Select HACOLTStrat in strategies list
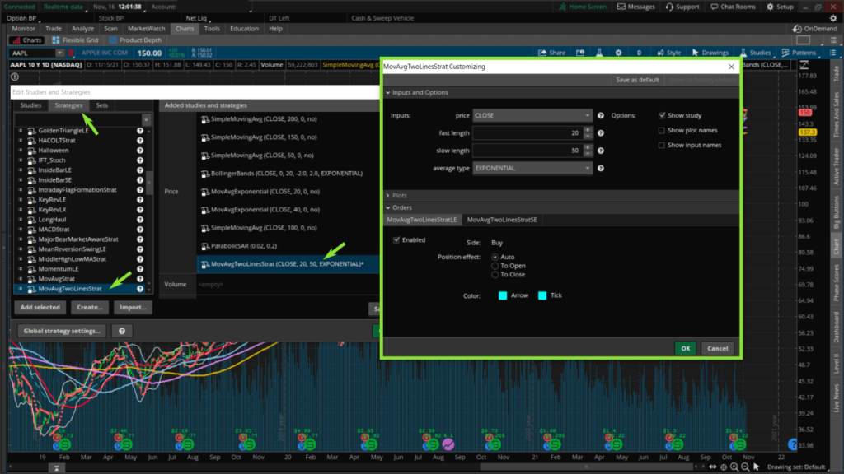The width and height of the screenshot is (844, 474). [x=57, y=141]
